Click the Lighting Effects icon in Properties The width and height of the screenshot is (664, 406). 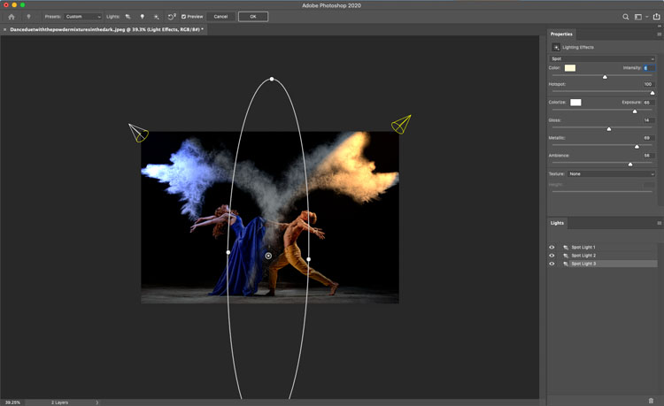556,48
